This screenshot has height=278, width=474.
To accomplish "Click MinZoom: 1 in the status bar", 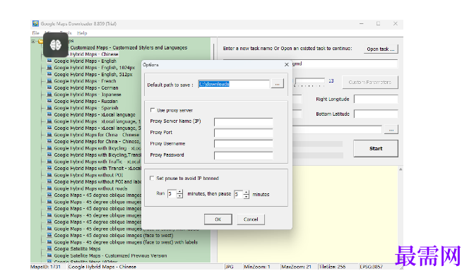I will coord(257,267).
